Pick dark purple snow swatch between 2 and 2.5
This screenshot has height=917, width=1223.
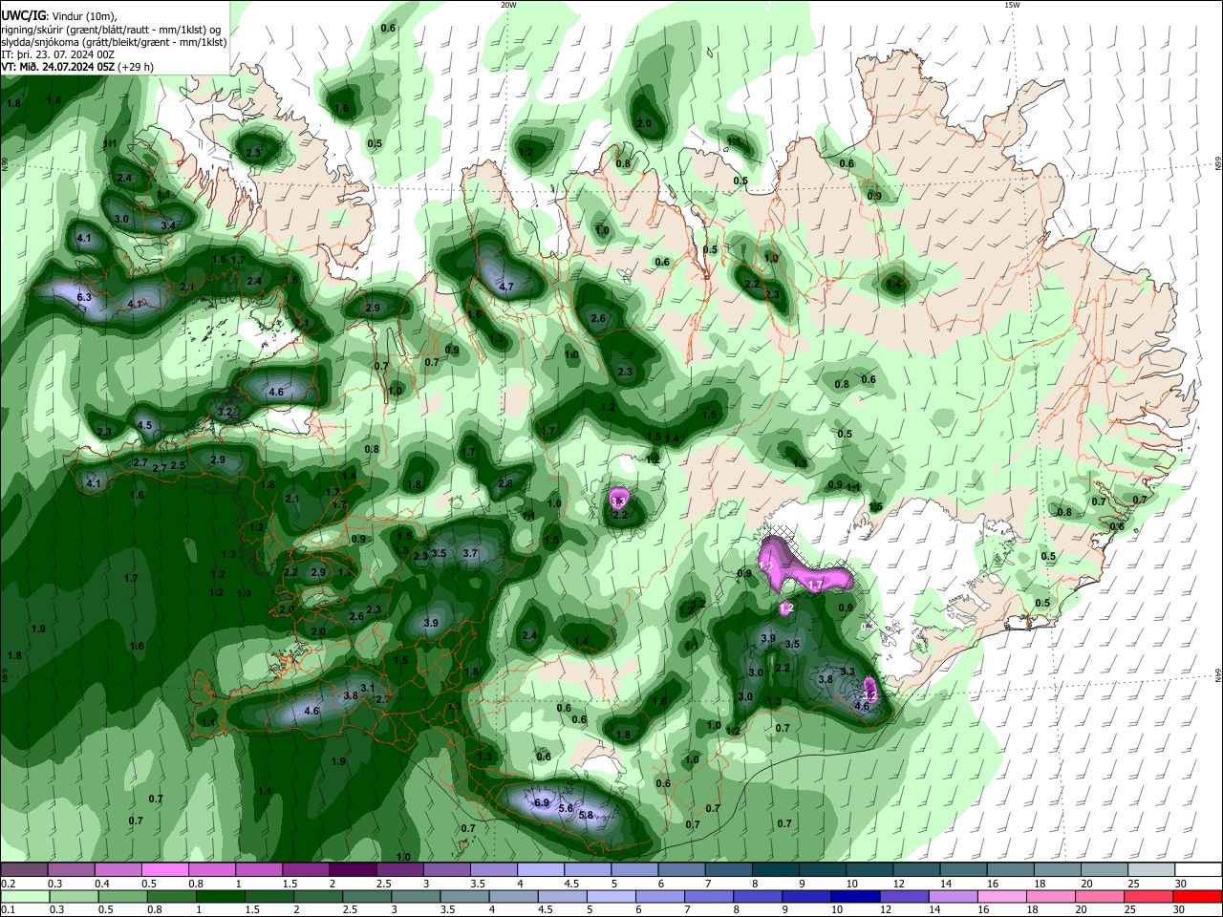pyautogui.click(x=353, y=870)
